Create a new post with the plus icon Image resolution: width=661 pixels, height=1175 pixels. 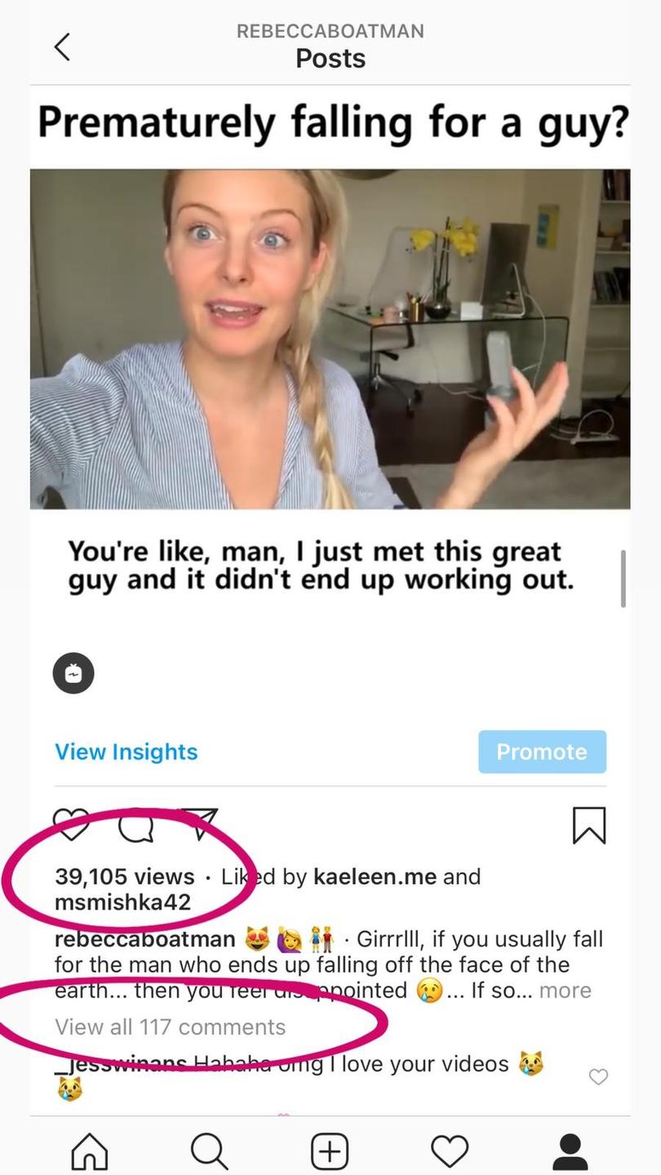coord(330,1151)
